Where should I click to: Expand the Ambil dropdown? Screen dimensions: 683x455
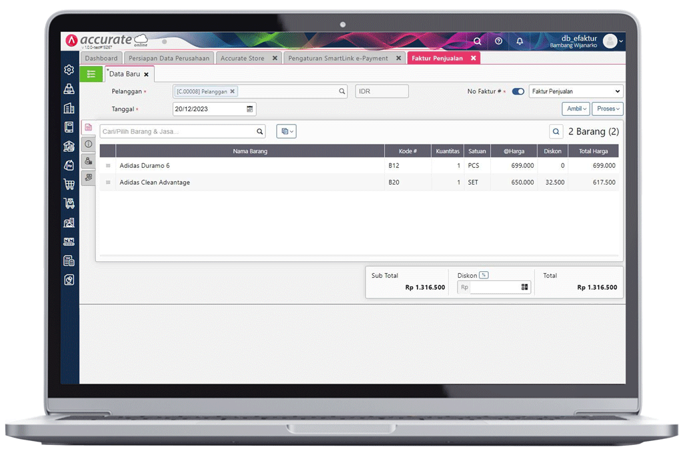point(576,109)
